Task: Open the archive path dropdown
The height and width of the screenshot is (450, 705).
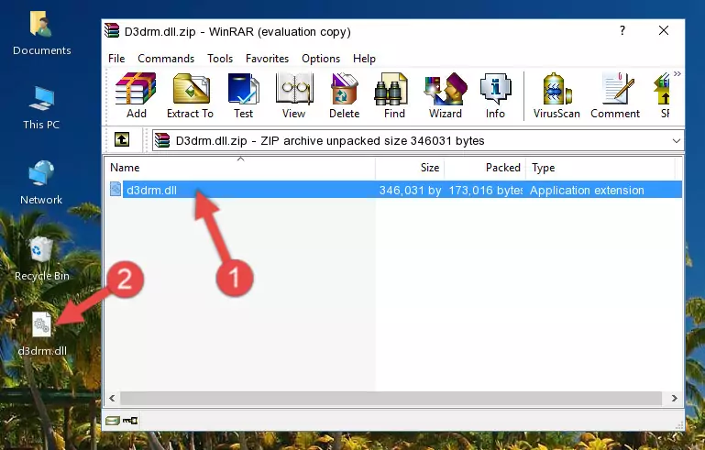Action: 676,141
